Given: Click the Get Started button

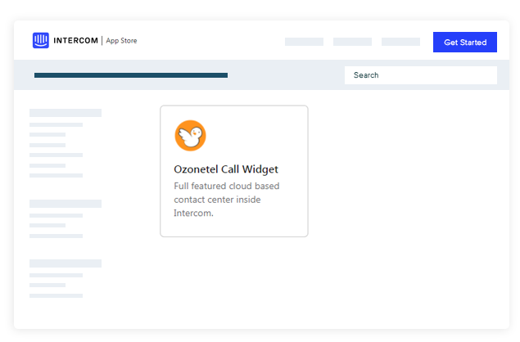Looking at the screenshot, I should point(465,42).
